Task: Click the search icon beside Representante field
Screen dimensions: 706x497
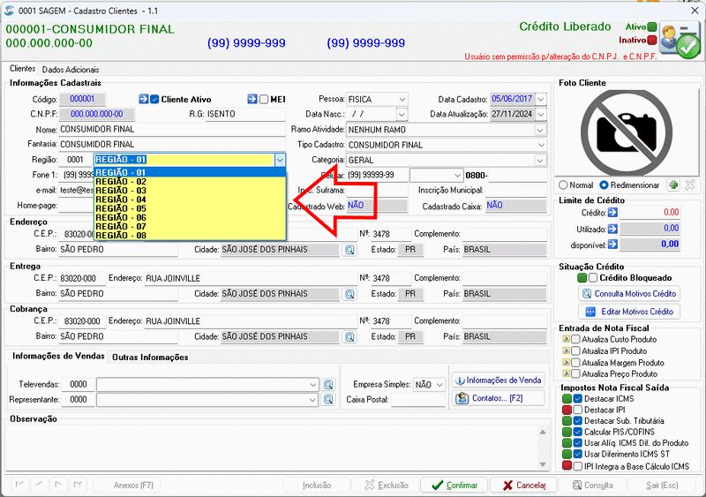Action: pos(328,399)
